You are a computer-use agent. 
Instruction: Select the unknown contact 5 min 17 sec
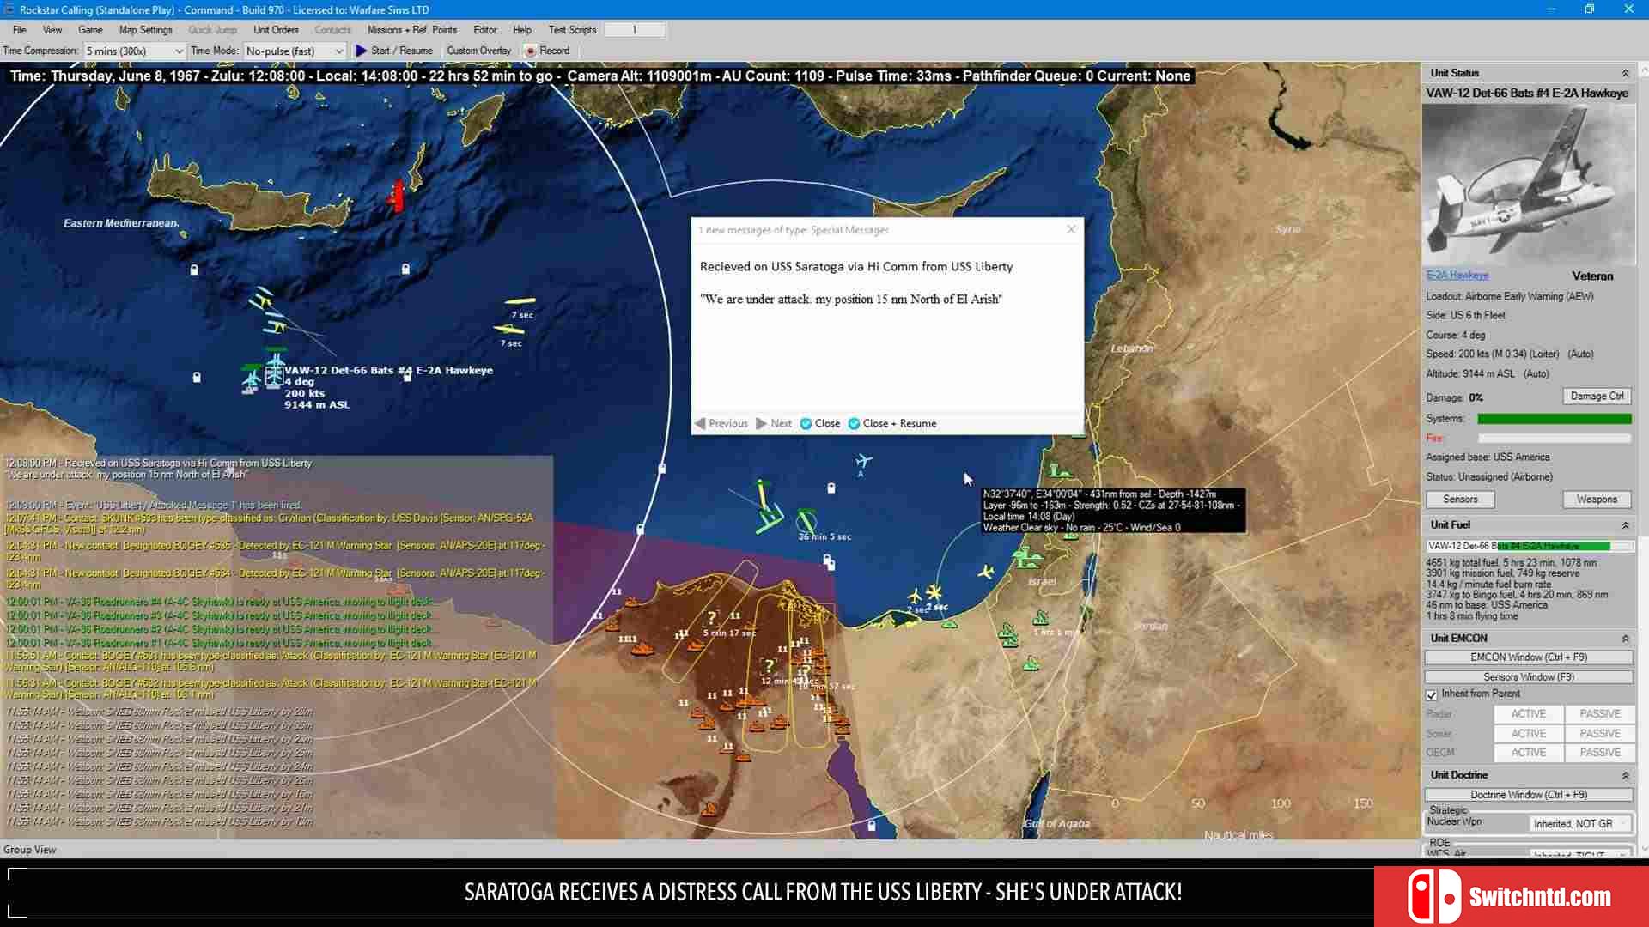click(711, 617)
